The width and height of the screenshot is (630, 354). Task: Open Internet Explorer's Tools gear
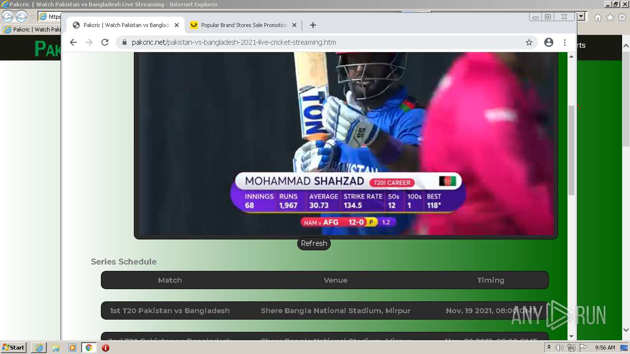coord(622,17)
